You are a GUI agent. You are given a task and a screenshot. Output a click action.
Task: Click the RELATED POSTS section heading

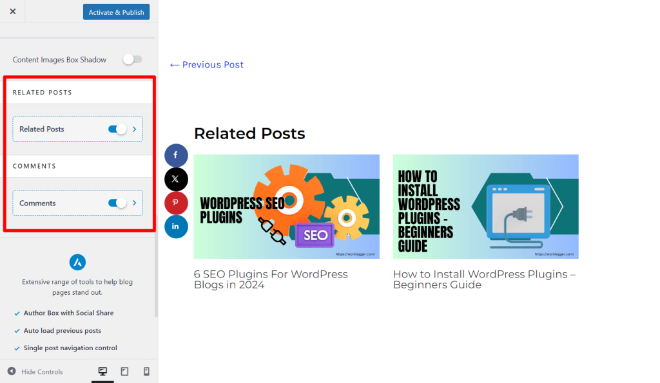point(42,93)
